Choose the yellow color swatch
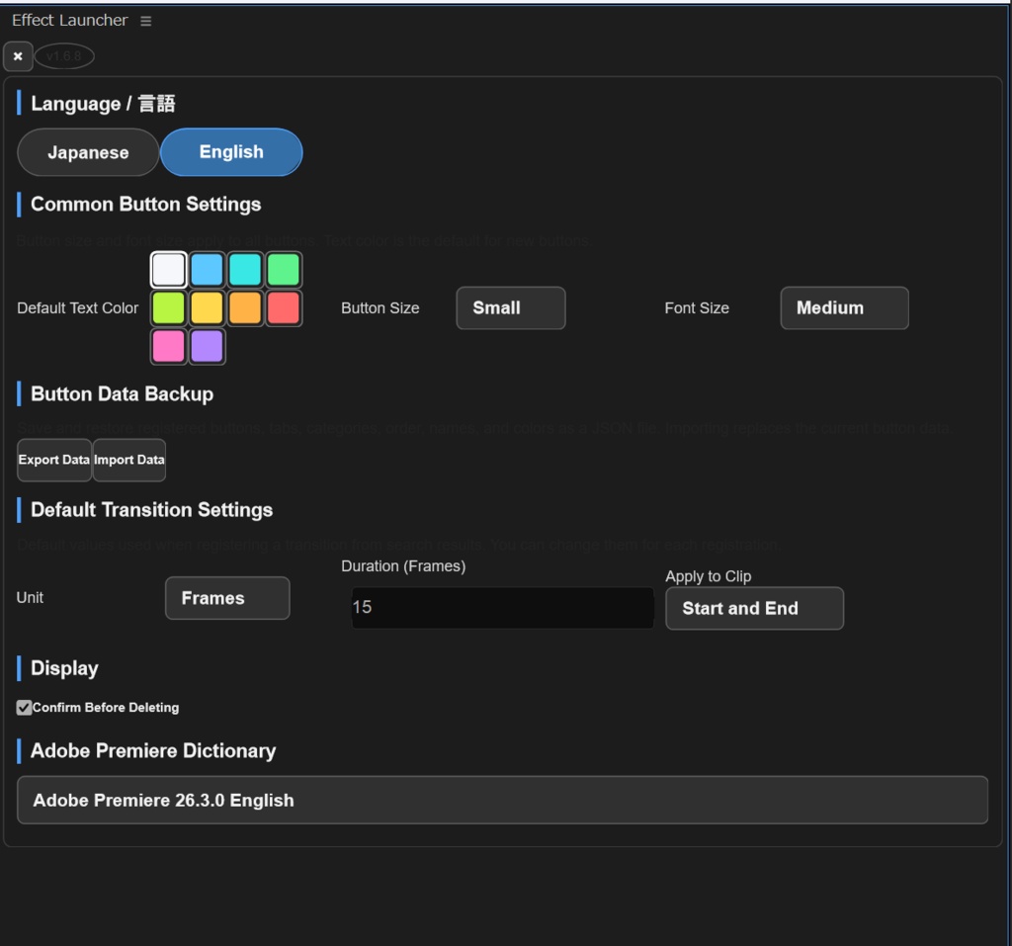The image size is (1012, 946). (208, 308)
